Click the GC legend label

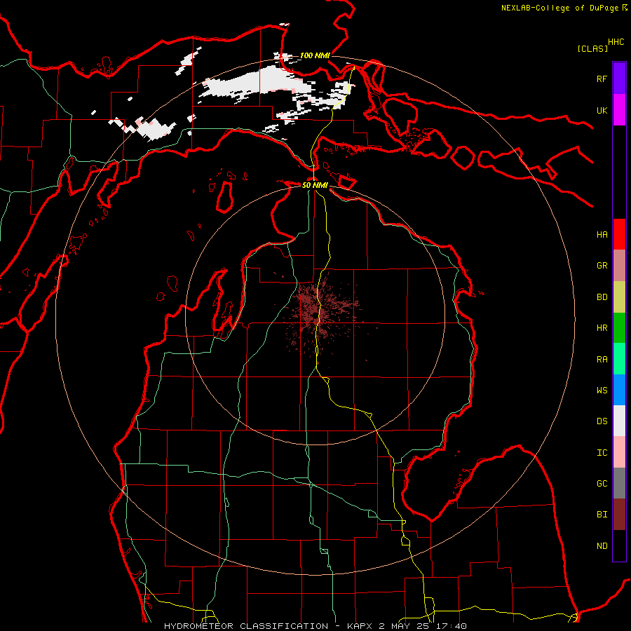[602, 484]
